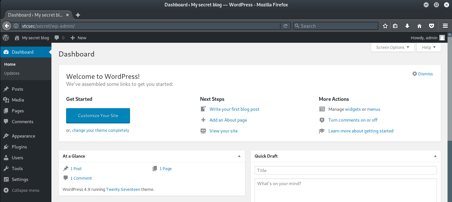
Task: Reload page using refresh icon
Action: (x=286, y=26)
